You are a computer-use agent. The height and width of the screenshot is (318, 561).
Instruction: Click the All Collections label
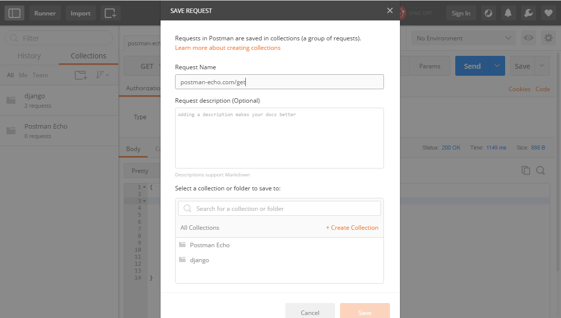coord(199,227)
